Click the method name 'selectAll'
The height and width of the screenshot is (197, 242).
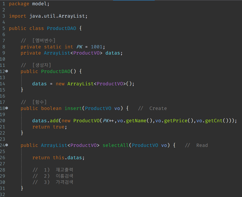click(x=116, y=145)
